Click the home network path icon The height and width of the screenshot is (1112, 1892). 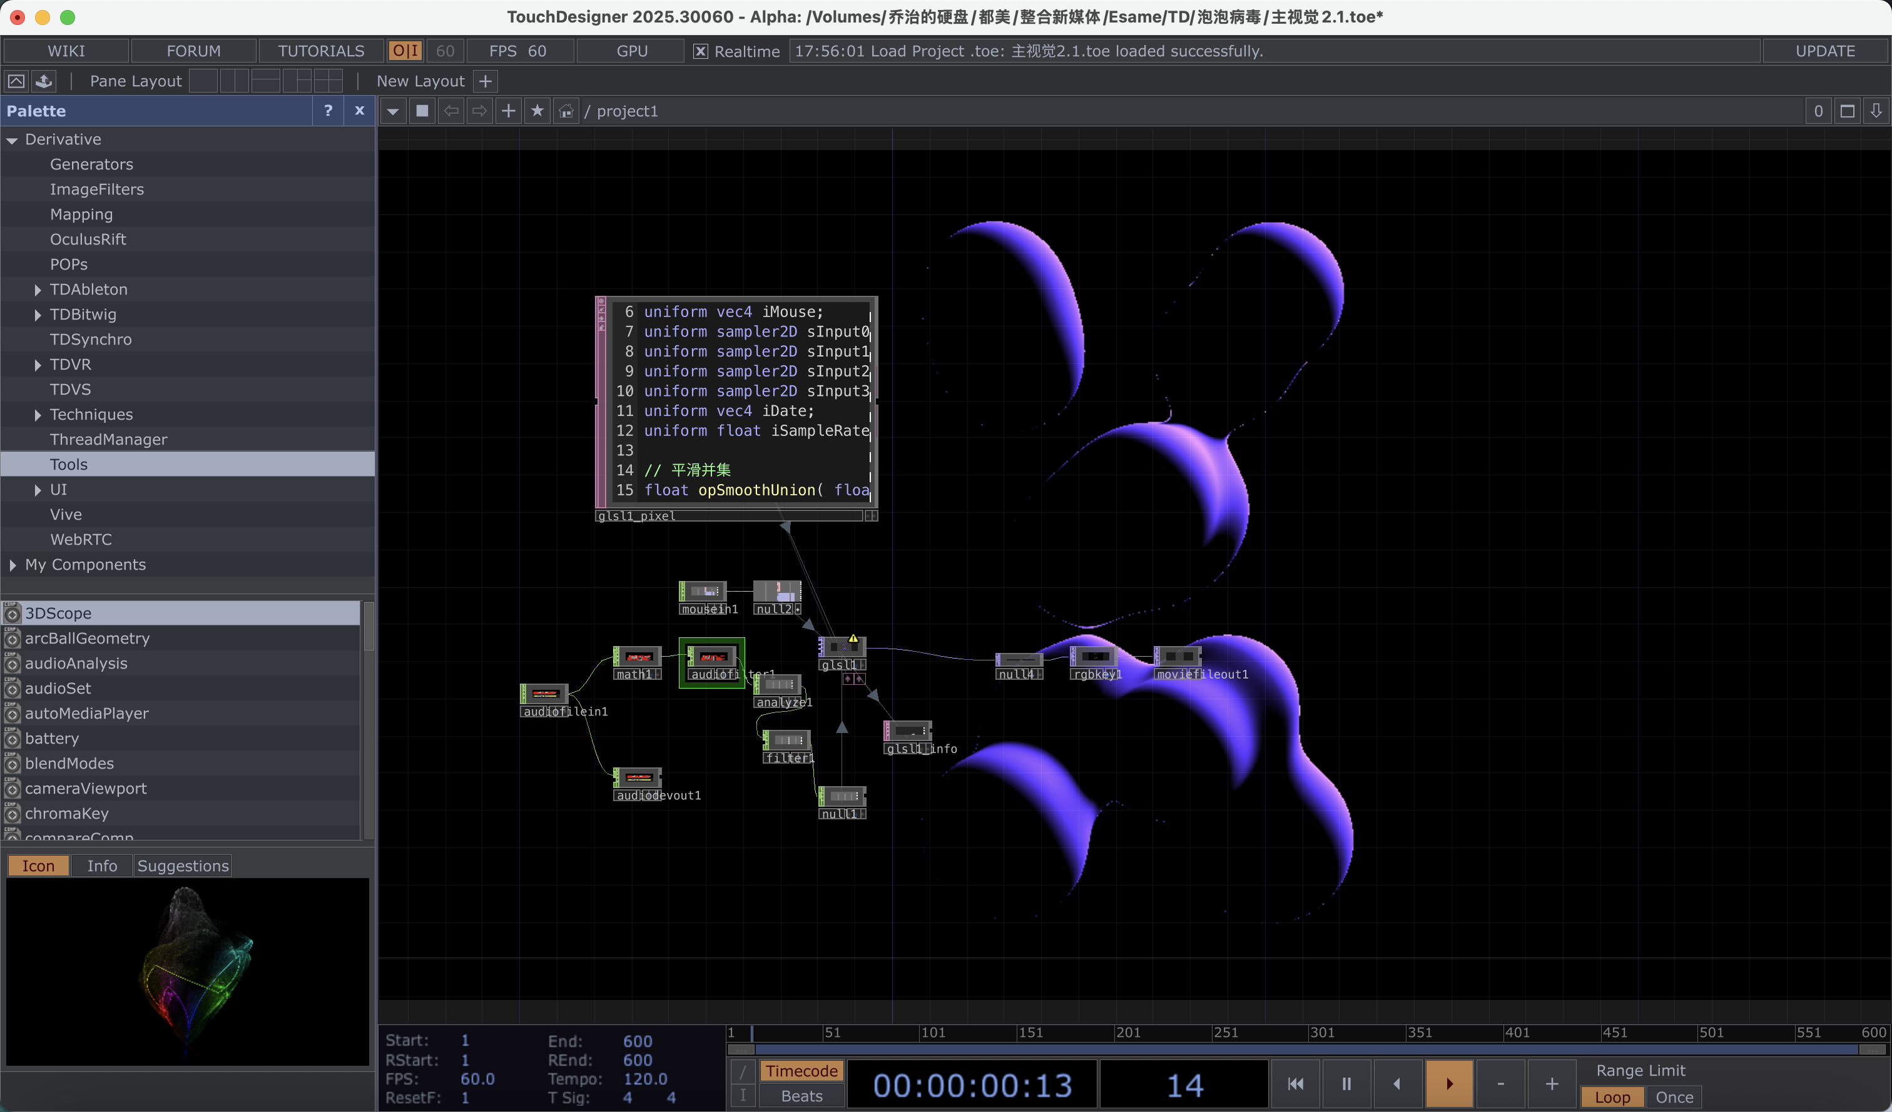(566, 111)
